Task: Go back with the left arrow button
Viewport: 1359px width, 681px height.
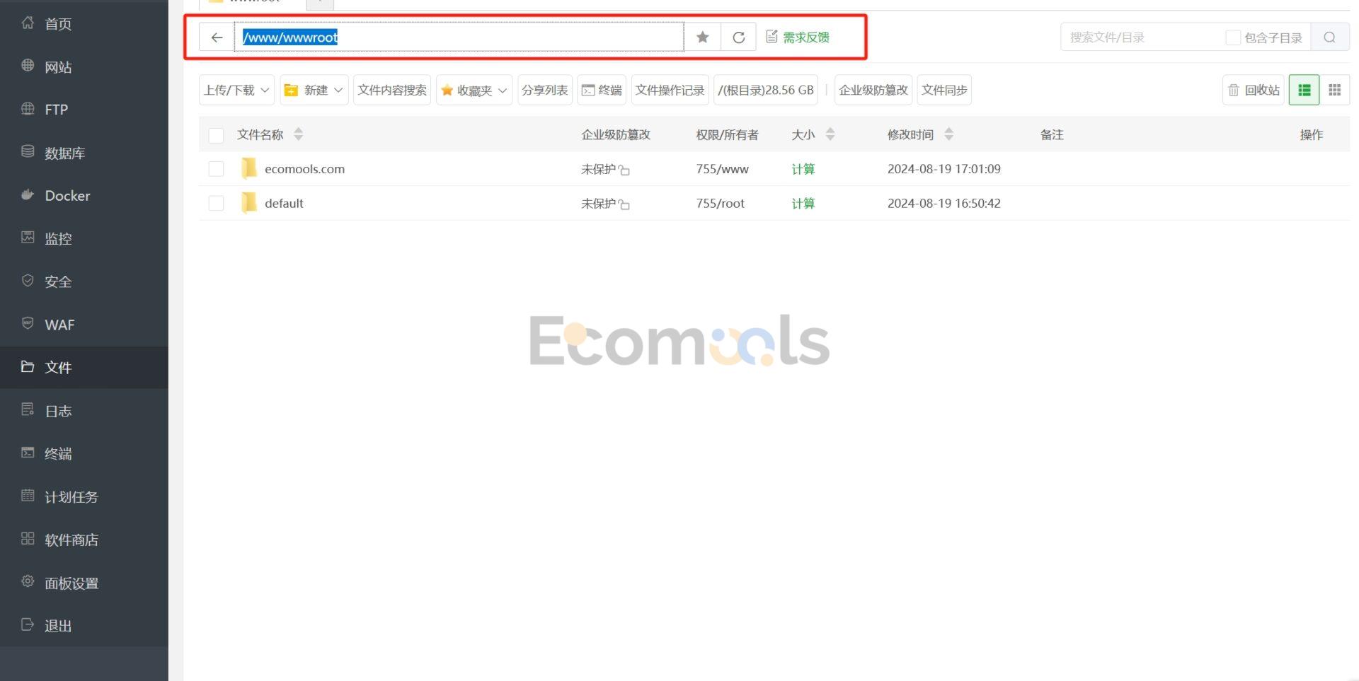Action: click(217, 37)
